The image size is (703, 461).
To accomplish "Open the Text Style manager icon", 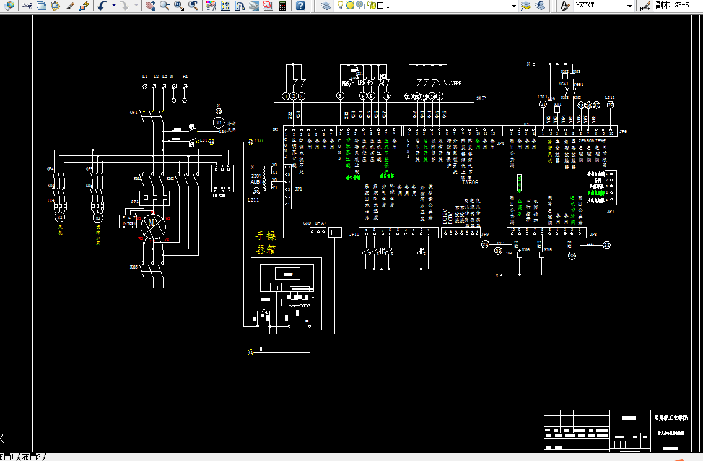I will [x=565, y=6].
